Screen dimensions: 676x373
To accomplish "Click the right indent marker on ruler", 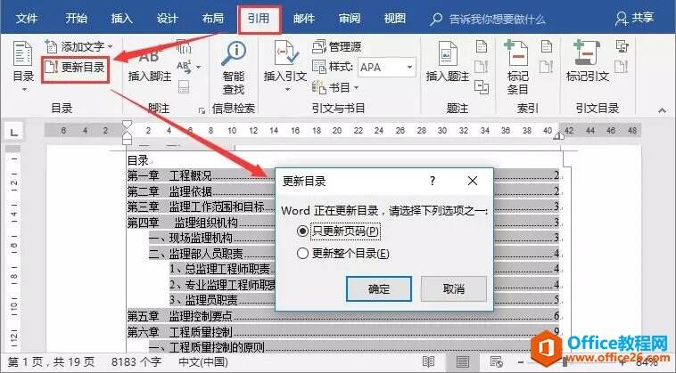I will point(559,136).
